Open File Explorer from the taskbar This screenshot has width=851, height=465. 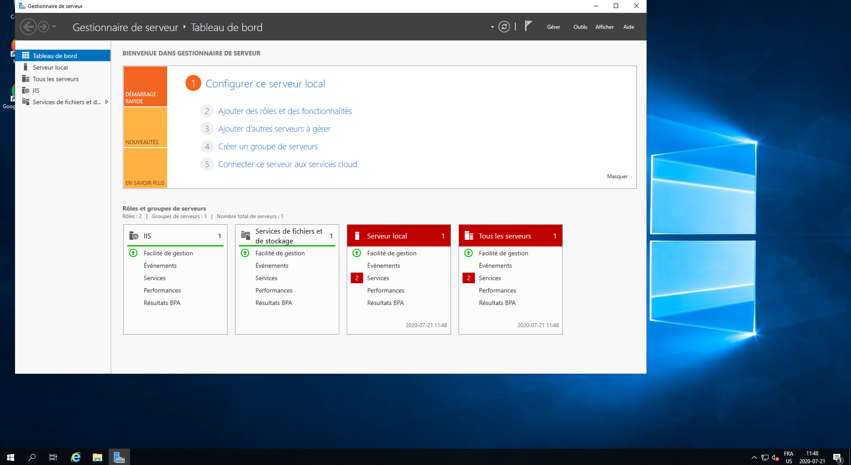click(x=97, y=457)
